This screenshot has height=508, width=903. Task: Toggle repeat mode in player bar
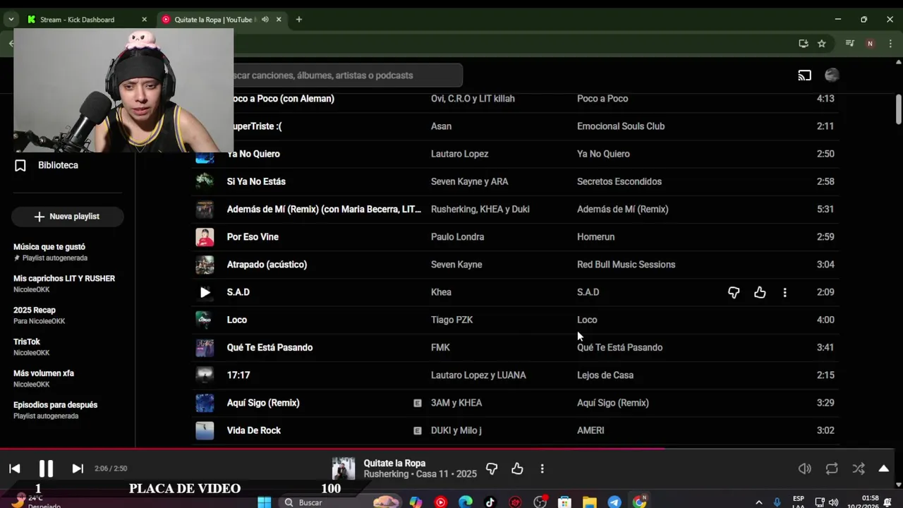pos(832,468)
